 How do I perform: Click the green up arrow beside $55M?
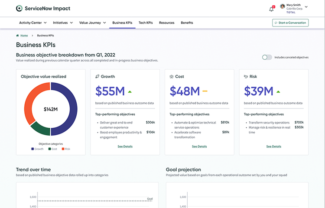(130, 91)
